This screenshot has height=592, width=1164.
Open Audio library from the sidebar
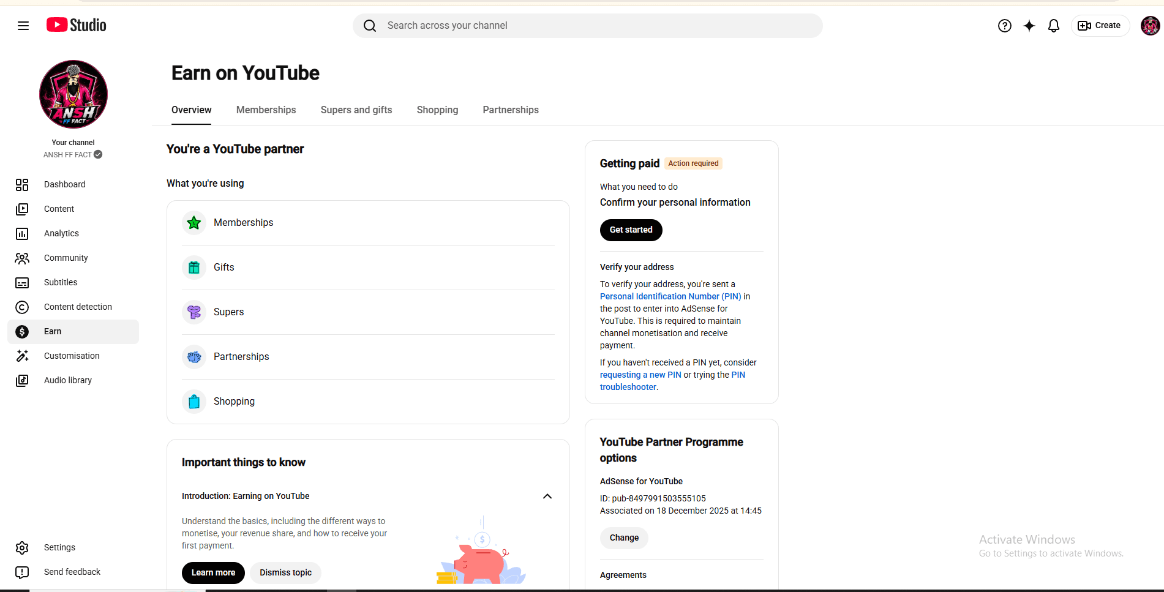tap(73, 380)
